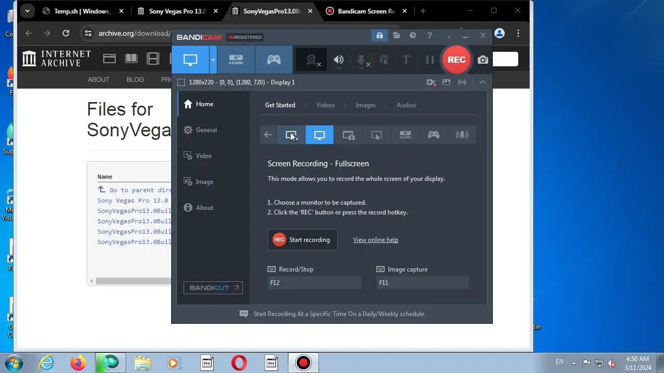The width and height of the screenshot is (664, 373).
Task: Open the tab search dropdown in Chrome
Action: pyautogui.click(x=27, y=11)
